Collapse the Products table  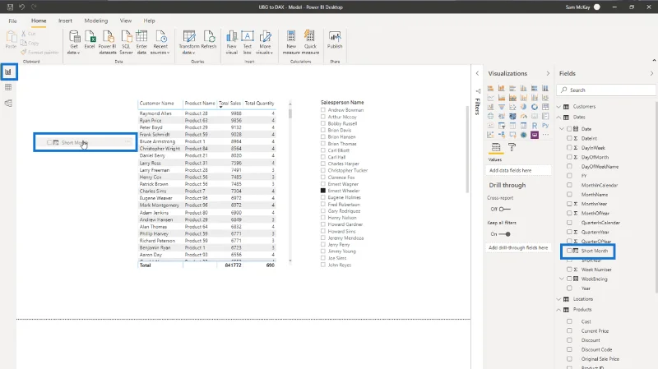(559, 310)
